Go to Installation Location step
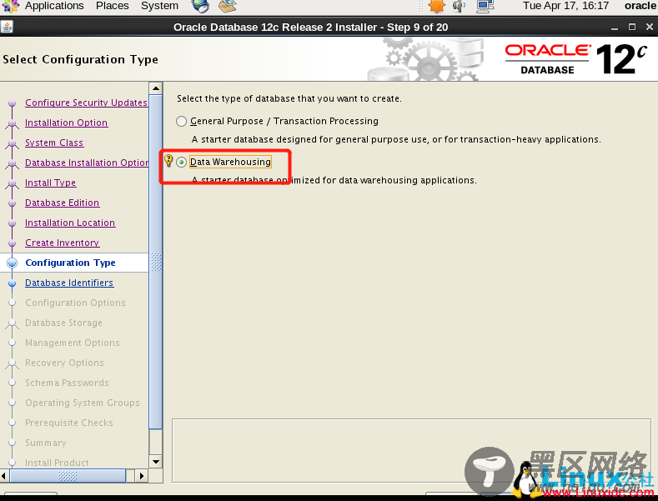This screenshot has height=501, width=658. coord(70,223)
